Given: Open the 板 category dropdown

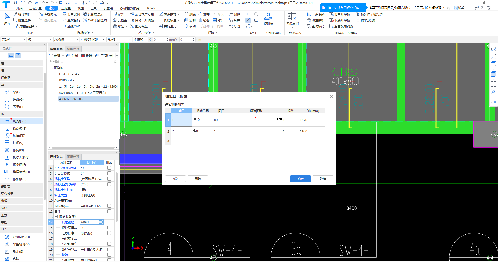Looking at the screenshot, I should click(40, 39).
